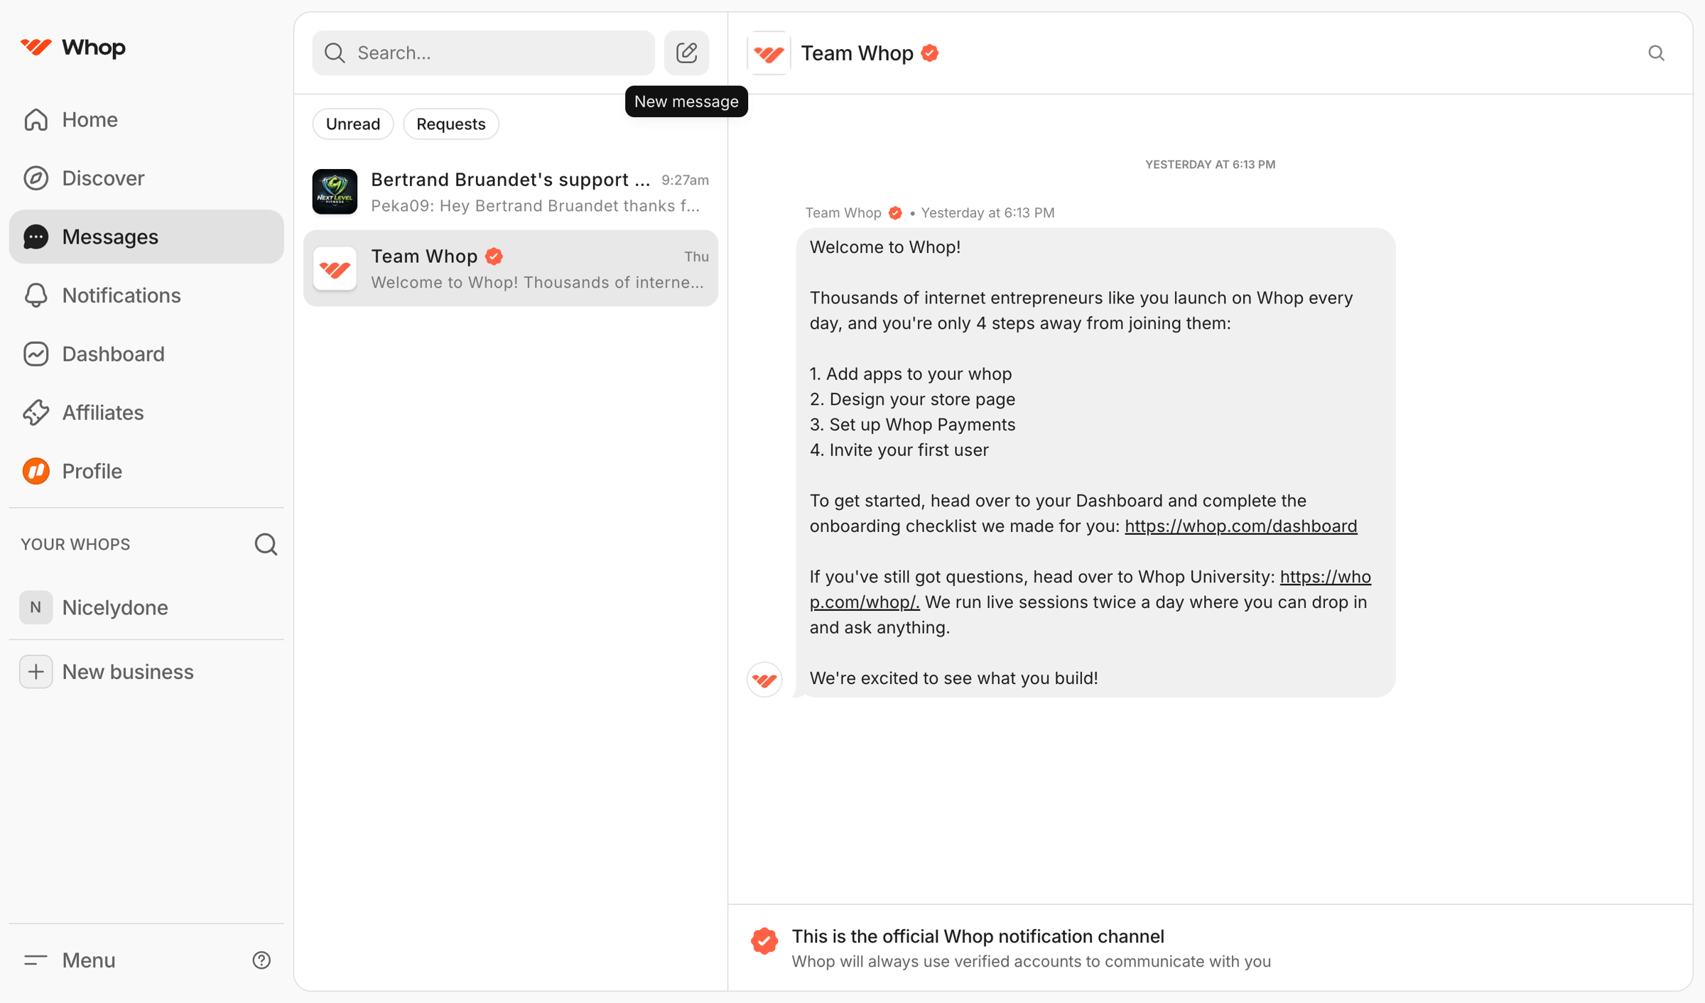Click the Team Whop chat header title
Viewport: 1705px width, 1003px height.
pyautogui.click(x=857, y=53)
